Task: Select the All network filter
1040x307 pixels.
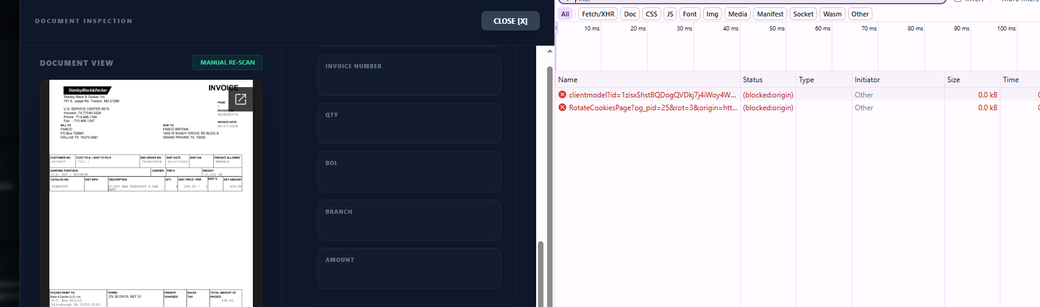Action: (x=565, y=14)
